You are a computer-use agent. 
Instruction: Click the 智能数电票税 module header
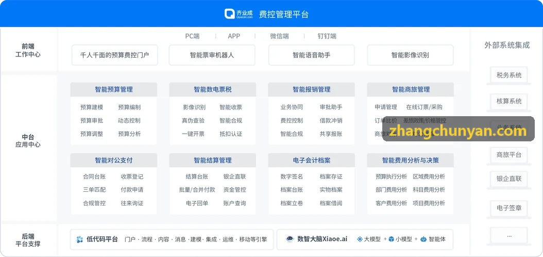(x=213, y=89)
